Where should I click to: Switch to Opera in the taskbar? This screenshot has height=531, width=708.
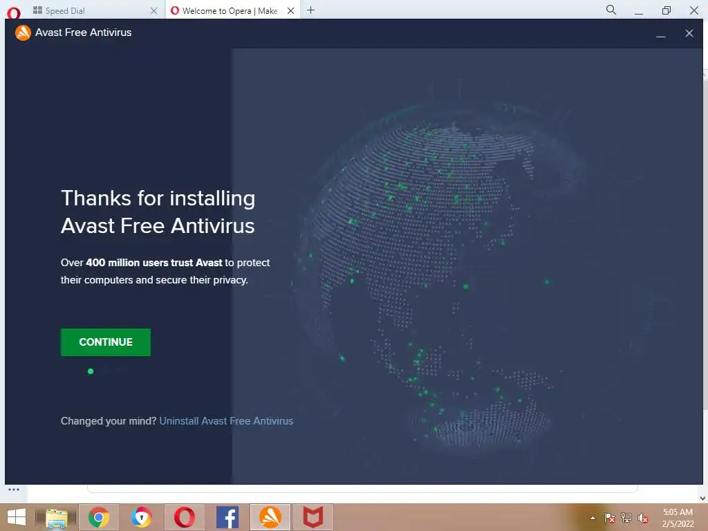184,517
